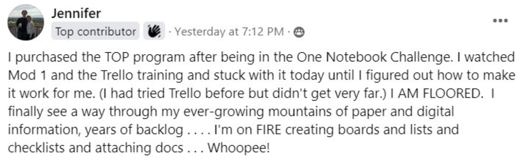523x161 pixels.
Task: Click the Top contributor badge
Action: tap(95, 32)
